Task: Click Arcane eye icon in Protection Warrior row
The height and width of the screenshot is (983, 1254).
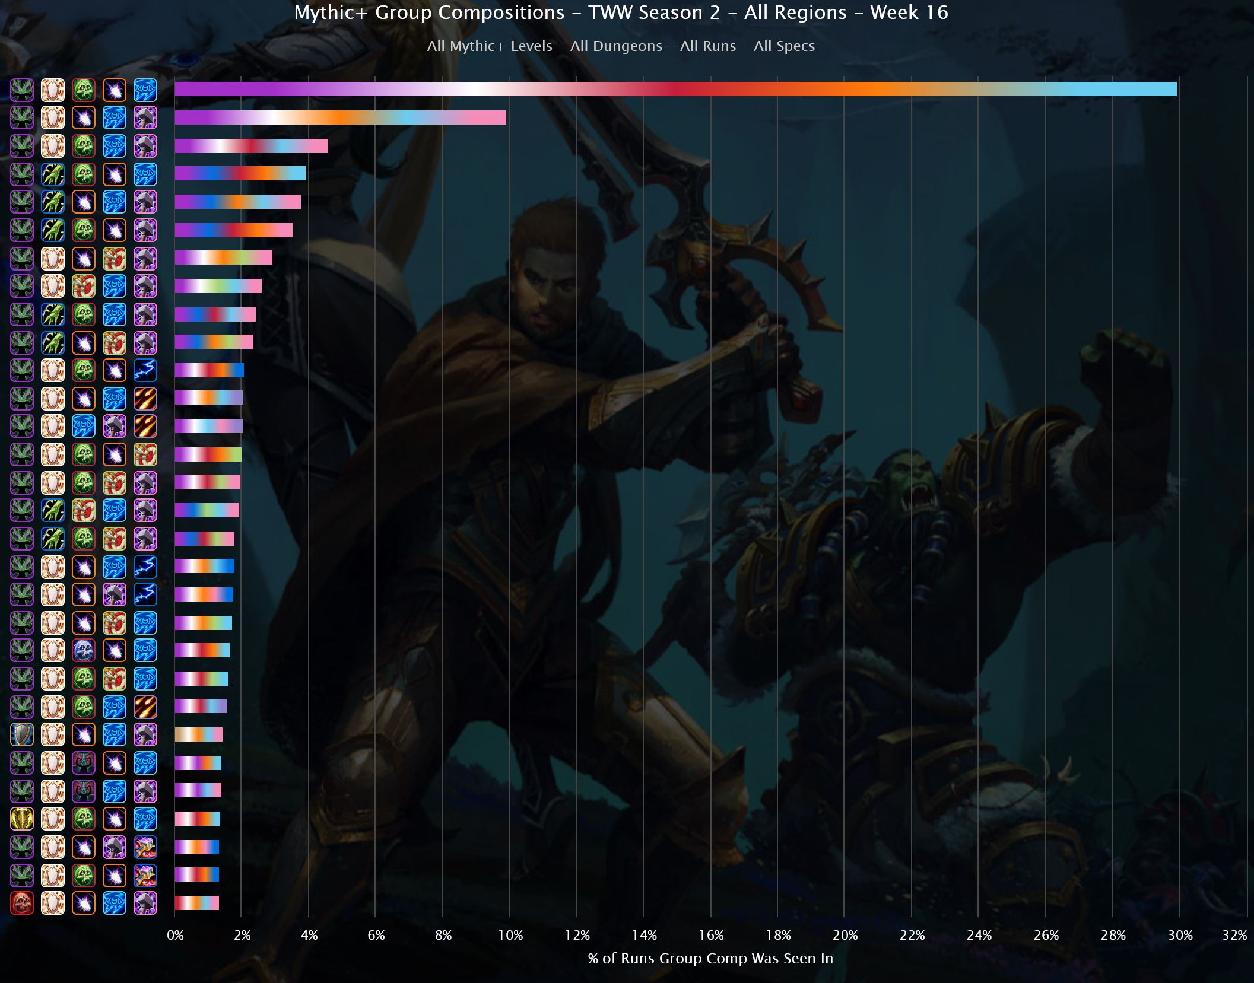Action: click(x=115, y=734)
